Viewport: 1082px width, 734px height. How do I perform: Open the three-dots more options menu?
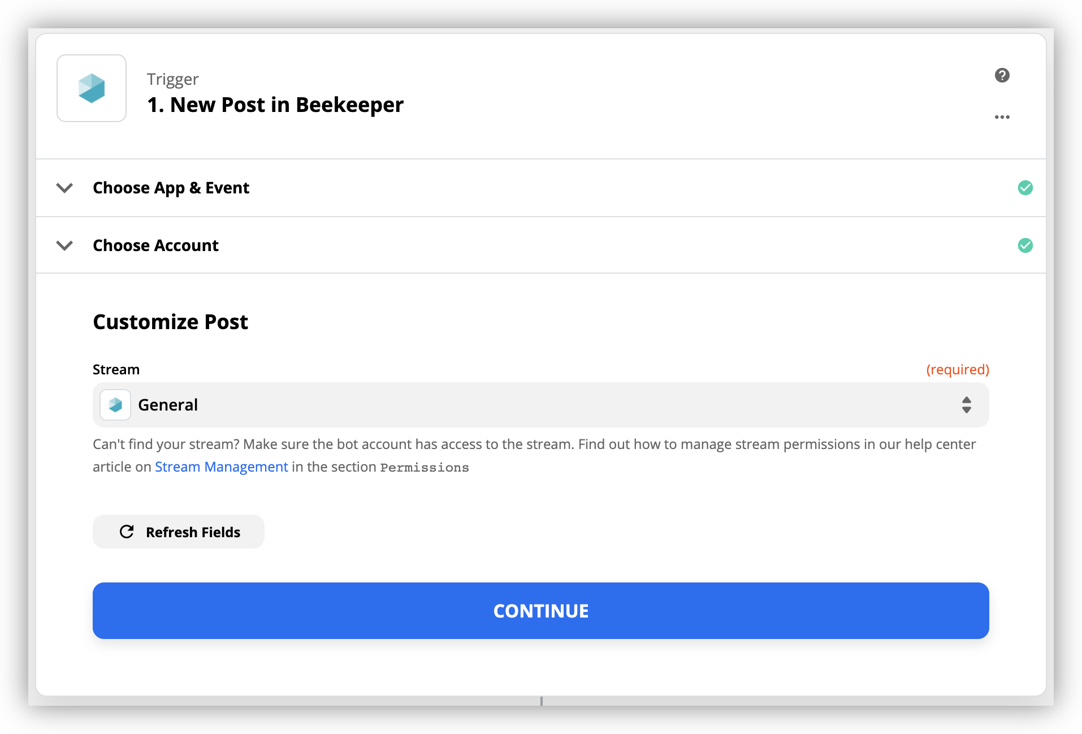1002,117
